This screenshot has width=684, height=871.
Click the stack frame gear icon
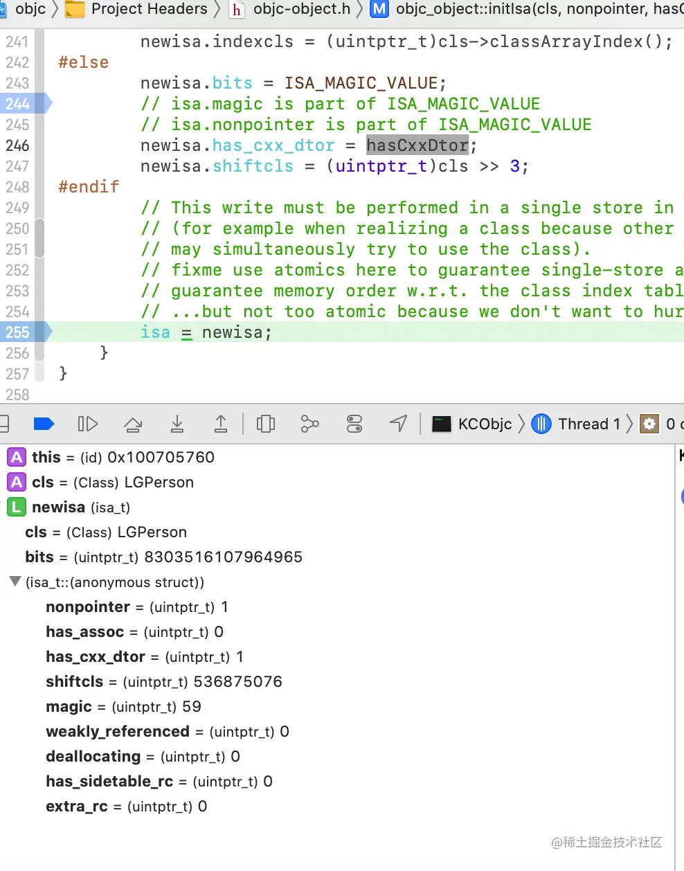pyautogui.click(x=649, y=424)
